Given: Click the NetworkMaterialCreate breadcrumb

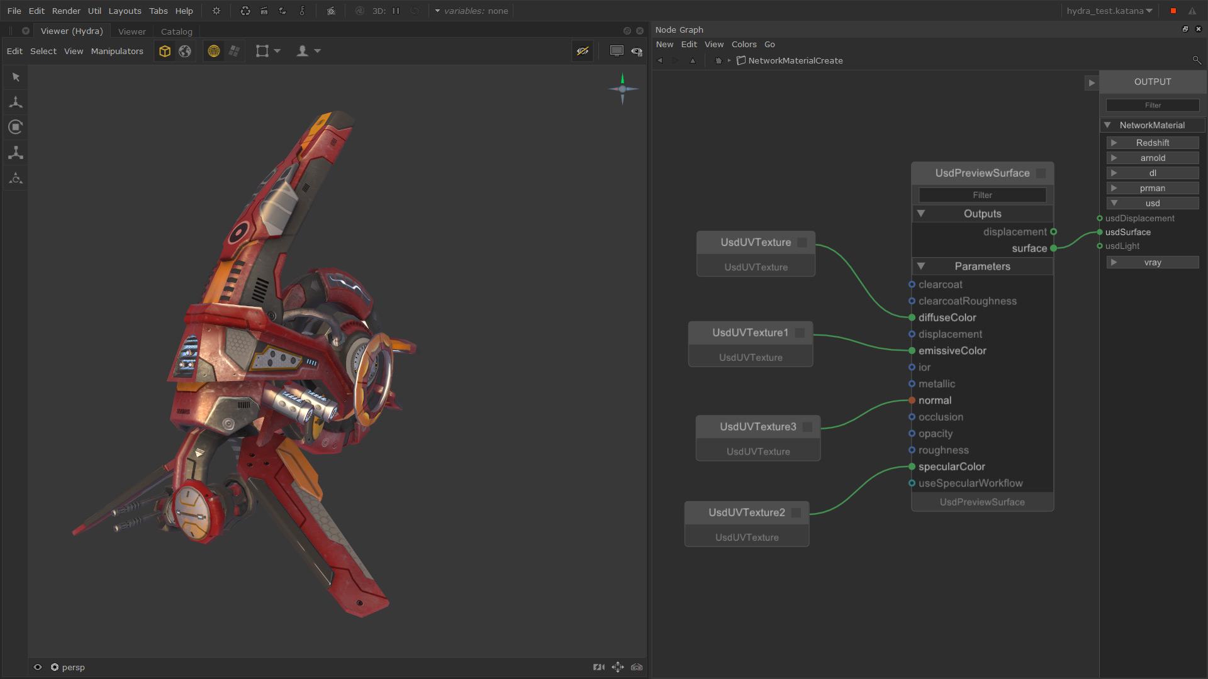Looking at the screenshot, I should 795,61.
